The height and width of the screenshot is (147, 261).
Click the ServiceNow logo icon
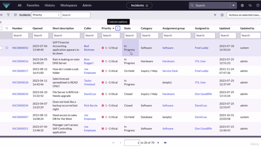[7, 5]
